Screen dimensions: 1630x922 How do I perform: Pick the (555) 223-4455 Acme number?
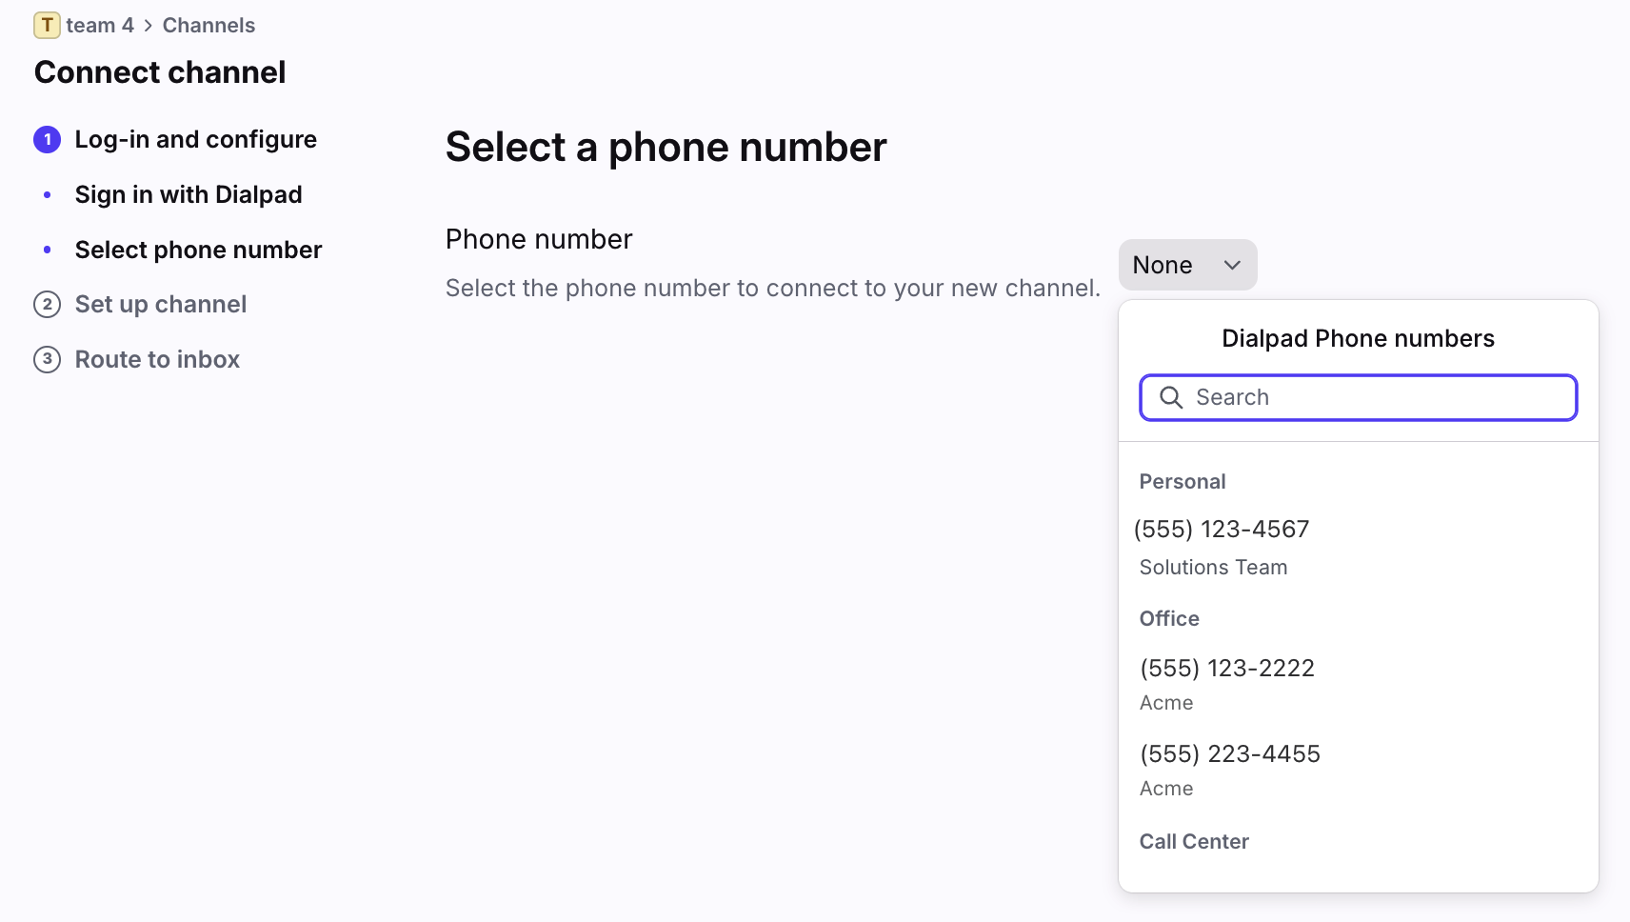coord(1230,754)
